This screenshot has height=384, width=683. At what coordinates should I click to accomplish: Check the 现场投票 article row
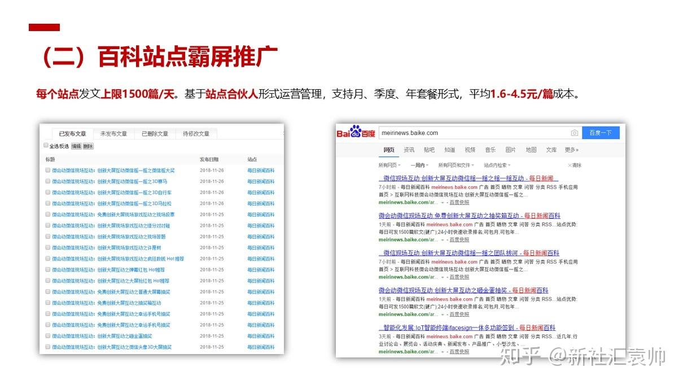click(x=48, y=215)
